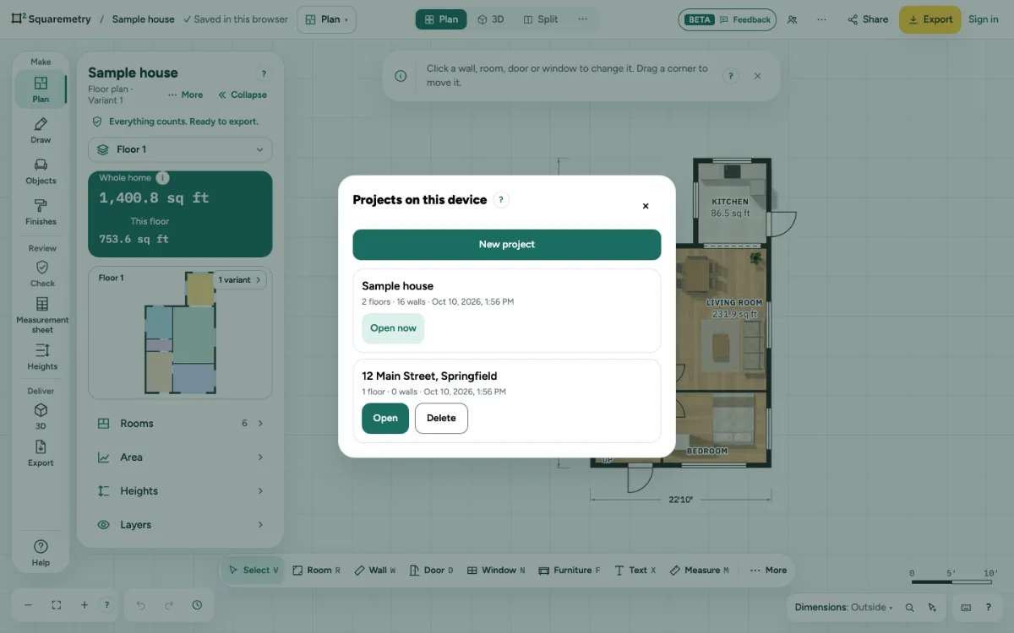The image size is (1014, 633).
Task: Click the collaborators people icon in header
Action: [792, 19]
